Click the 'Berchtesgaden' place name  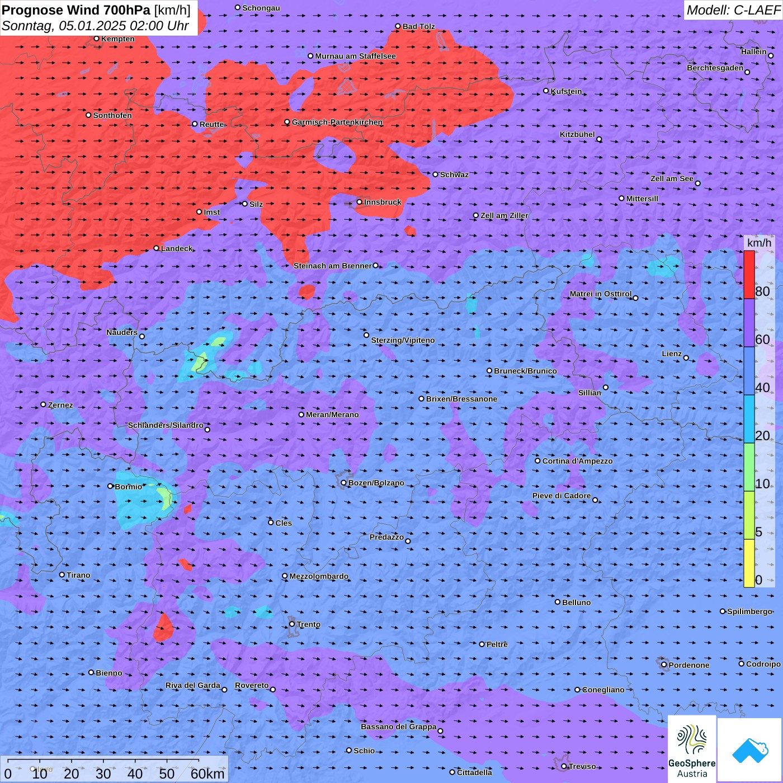click(x=715, y=68)
